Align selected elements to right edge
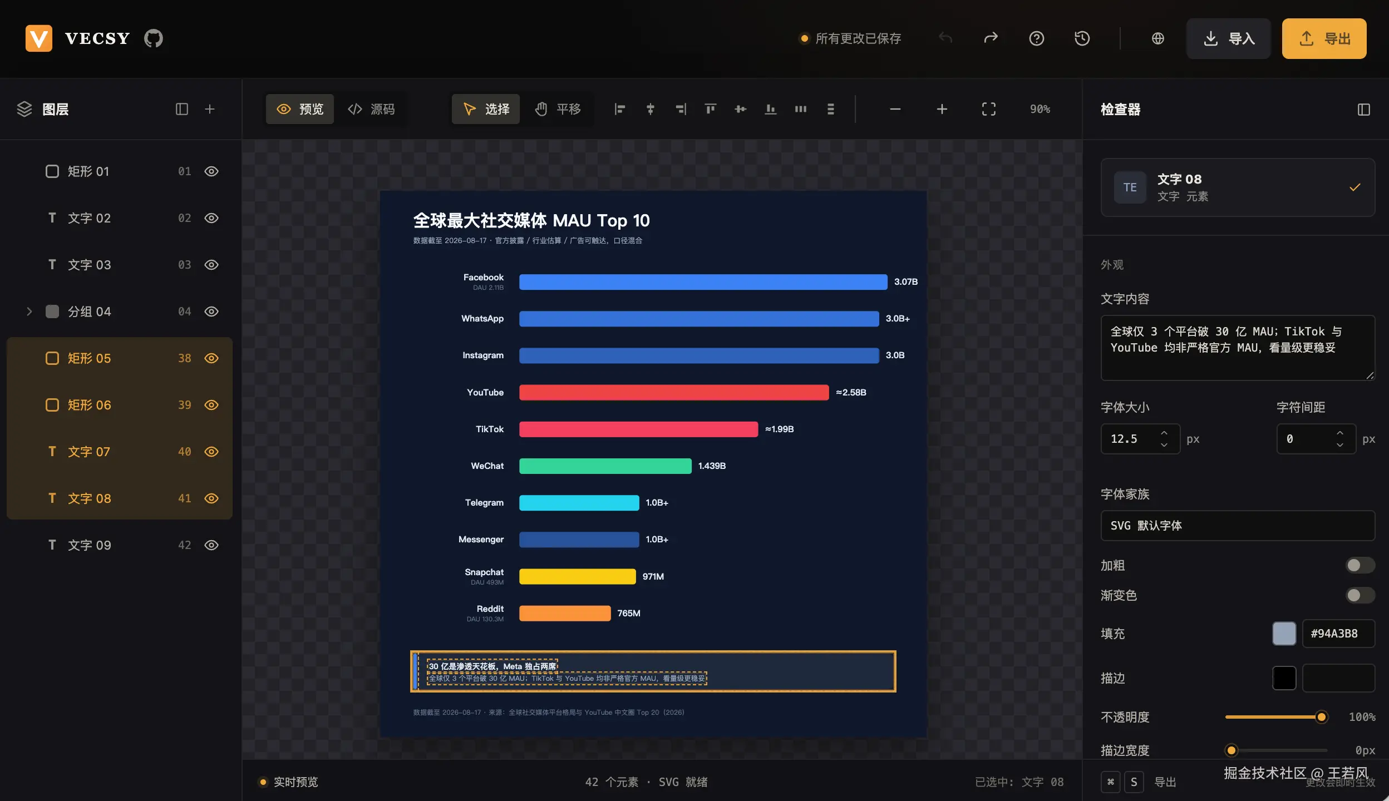 (681, 109)
